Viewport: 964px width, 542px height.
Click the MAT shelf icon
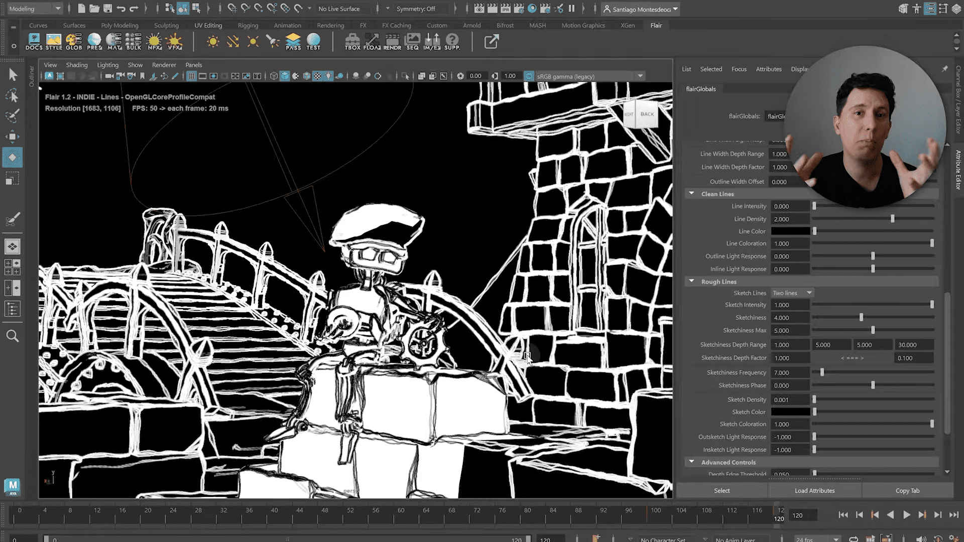click(114, 41)
